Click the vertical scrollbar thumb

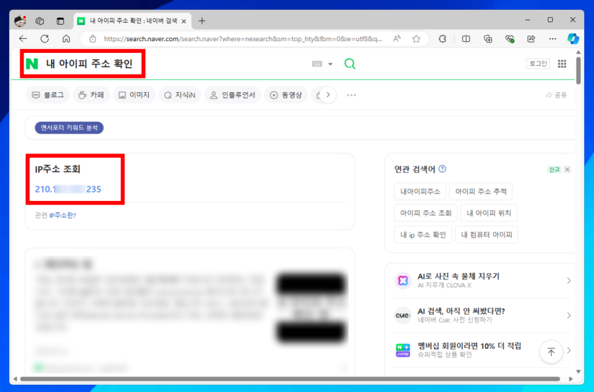point(578,70)
